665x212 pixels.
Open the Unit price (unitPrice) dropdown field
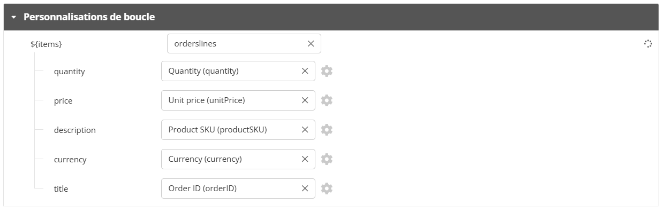238,100
